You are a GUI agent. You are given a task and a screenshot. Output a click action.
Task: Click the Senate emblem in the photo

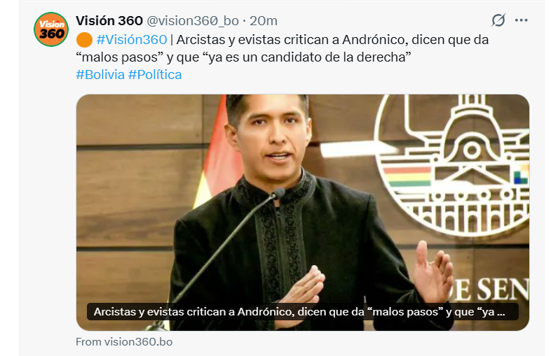(x=454, y=165)
